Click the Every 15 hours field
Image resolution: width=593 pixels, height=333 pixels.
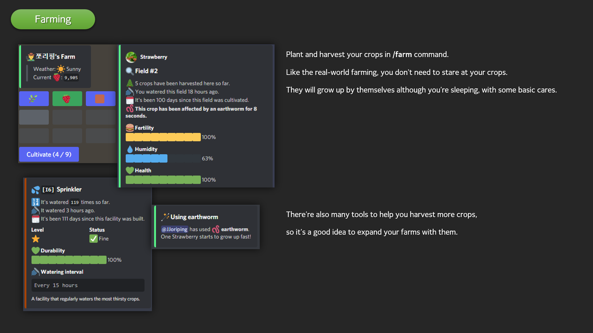tap(88, 286)
